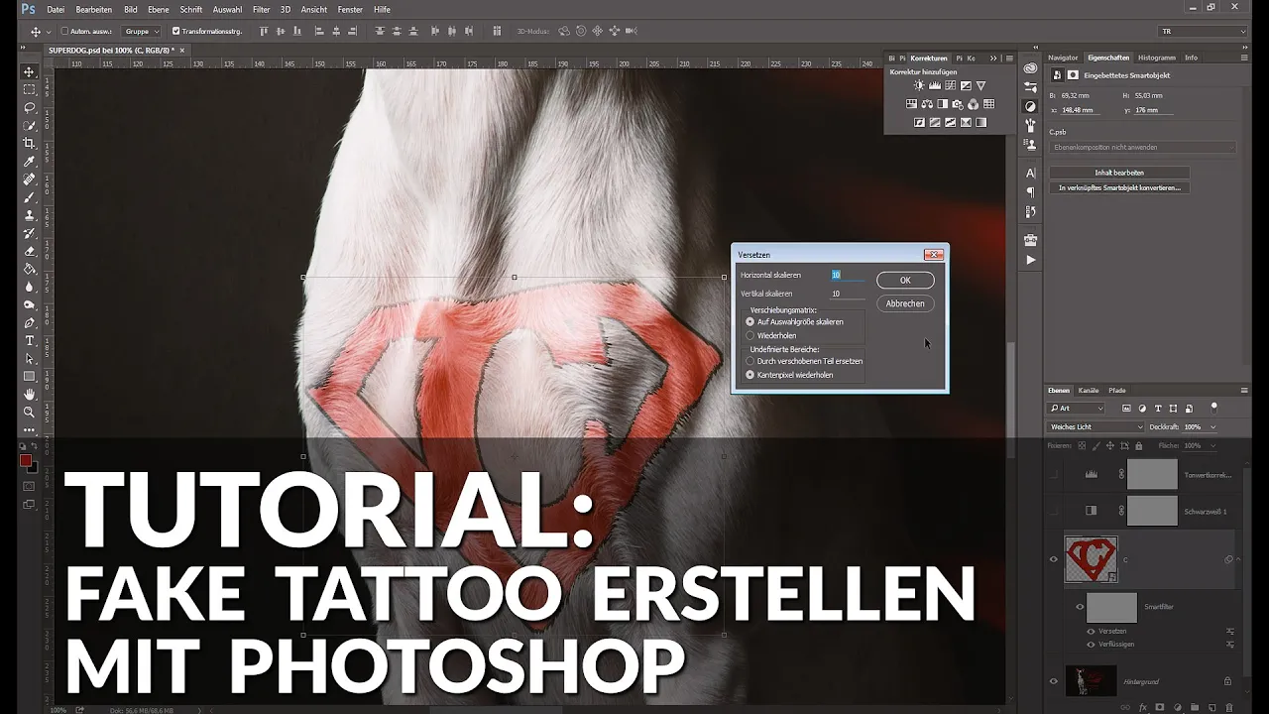Choose 'Durch verschobenen Teil ersetzen' option

coord(750,361)
